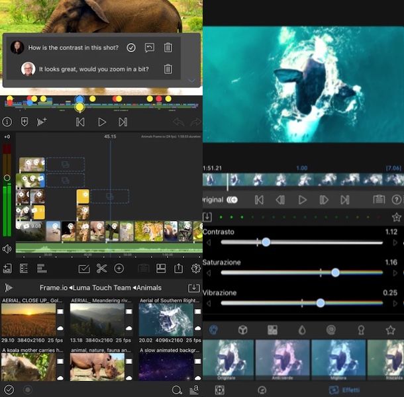Toggle checkbox on golden field clip
Image resolution: width=404 pixels, height=397 pixels.
click(60, 312)
